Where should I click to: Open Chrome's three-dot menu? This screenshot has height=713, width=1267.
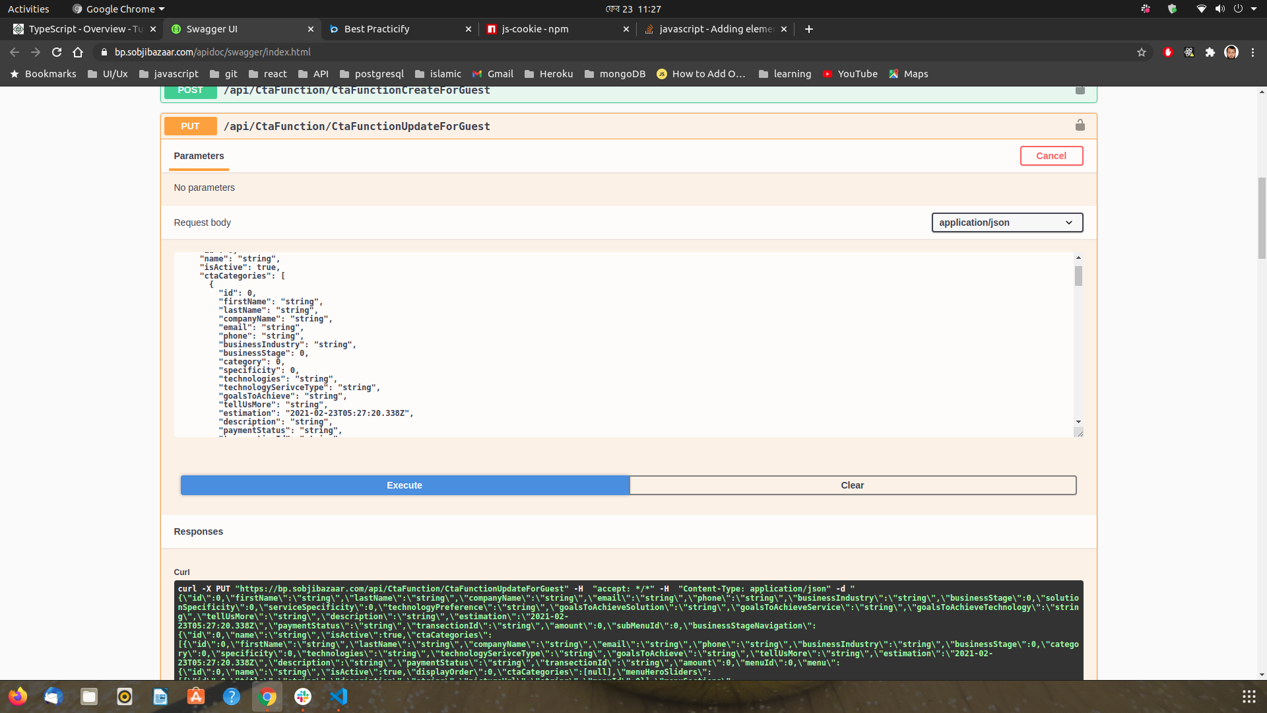pyautogui.click(x=1252, y=52)
